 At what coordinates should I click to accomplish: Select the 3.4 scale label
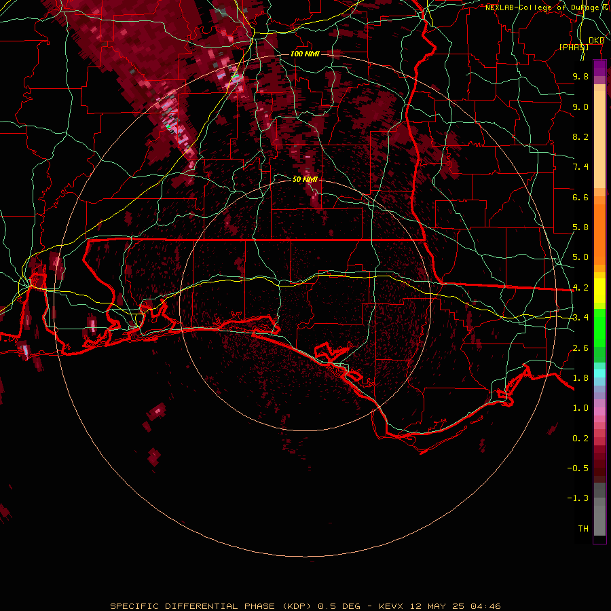(580, 318)
